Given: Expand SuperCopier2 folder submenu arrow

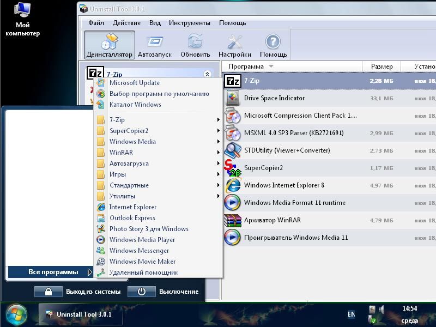Looking at the screenshot, I should [219, 131].
